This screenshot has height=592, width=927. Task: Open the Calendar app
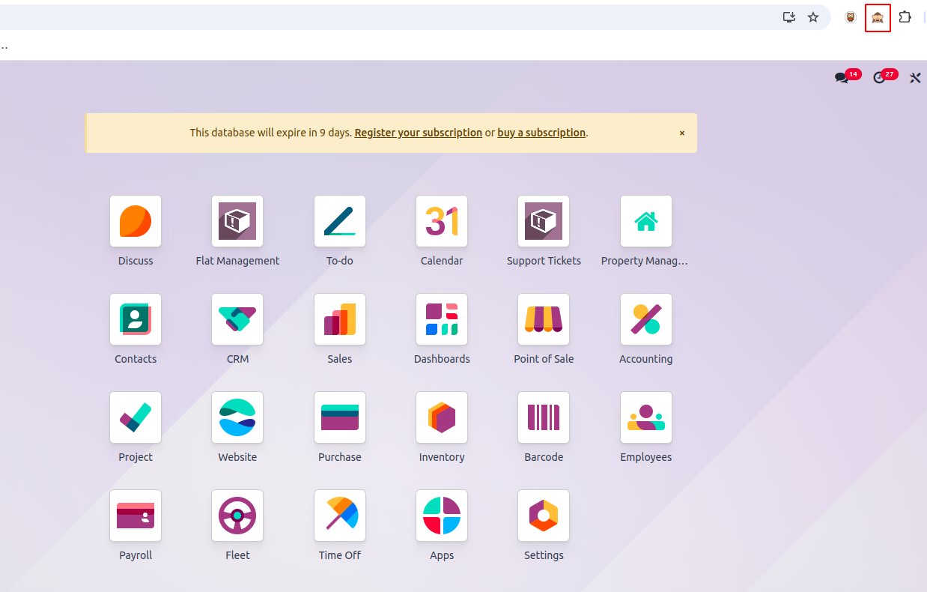point(442,221)
